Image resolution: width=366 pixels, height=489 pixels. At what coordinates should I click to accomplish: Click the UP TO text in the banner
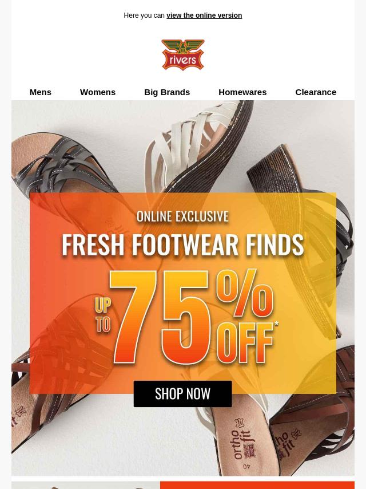(103, 315)
